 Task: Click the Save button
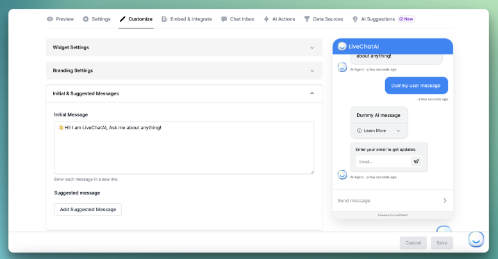pyautogui.click(x=442, y=243)
